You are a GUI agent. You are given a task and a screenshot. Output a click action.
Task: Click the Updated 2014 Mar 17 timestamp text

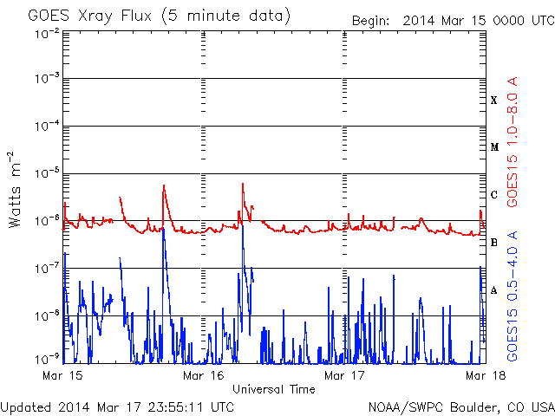pyautogui.click(x=117, y=406)
